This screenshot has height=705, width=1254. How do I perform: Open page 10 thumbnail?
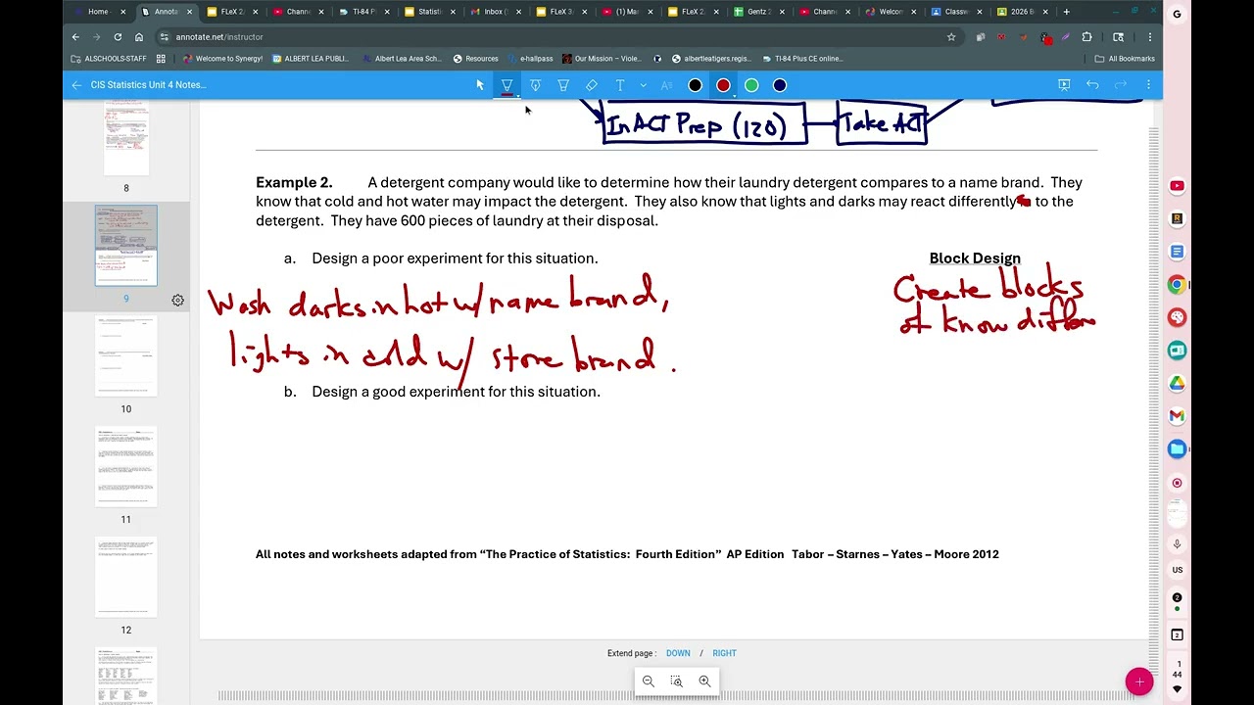[125, 355]
